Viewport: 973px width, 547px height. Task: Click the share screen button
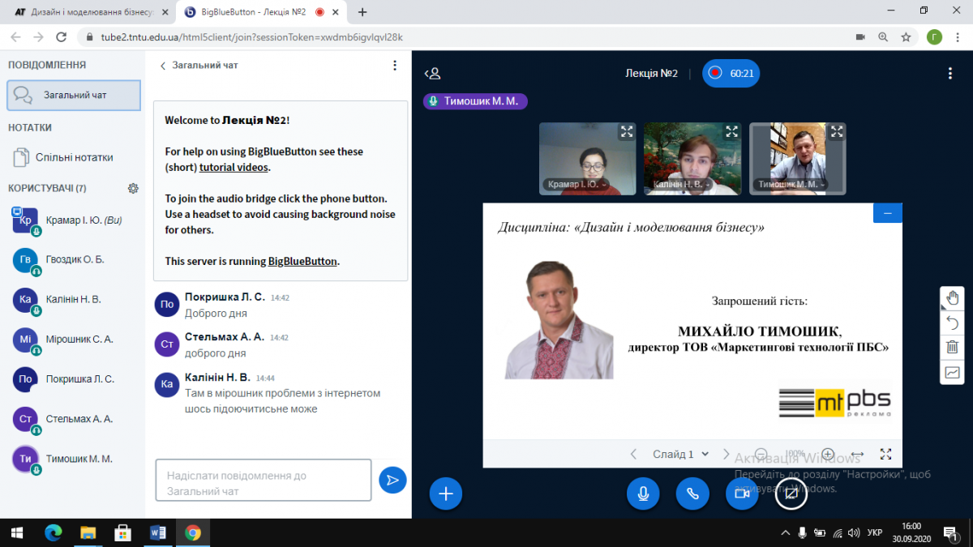click(x=791, y=493)
